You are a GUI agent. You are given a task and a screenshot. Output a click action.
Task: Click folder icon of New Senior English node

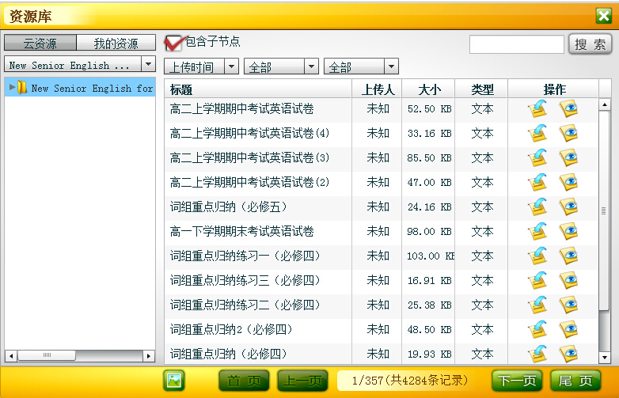point(22,88)
